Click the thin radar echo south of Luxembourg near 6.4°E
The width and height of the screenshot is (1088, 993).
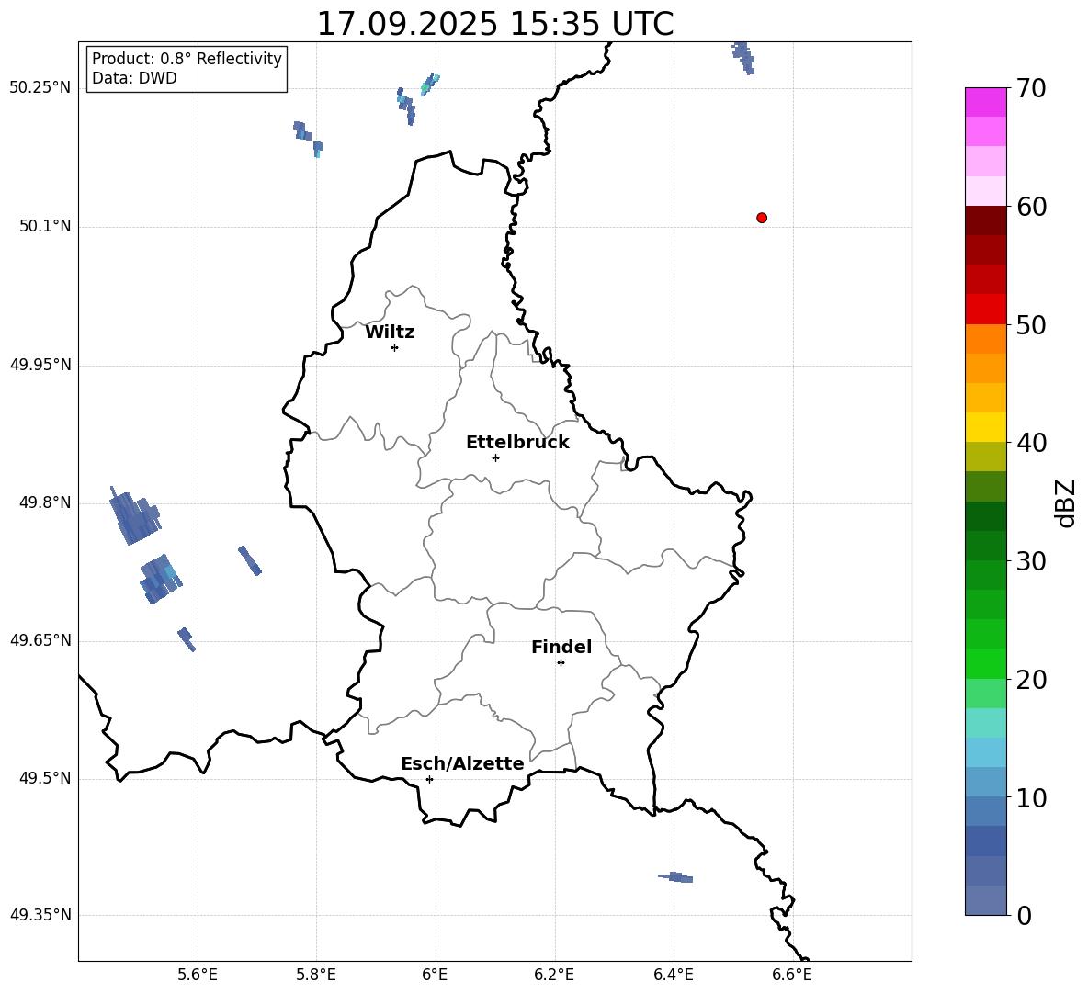tap(675, 877)
